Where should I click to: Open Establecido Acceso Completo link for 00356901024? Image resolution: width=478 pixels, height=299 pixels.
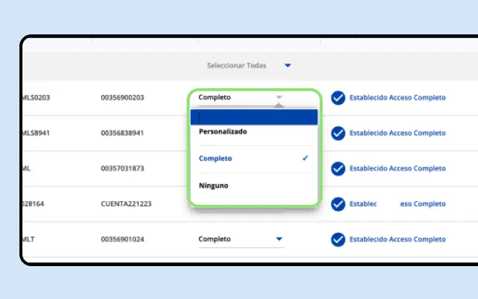point(397,239)
